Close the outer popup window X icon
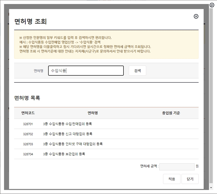 pos(212,5)
